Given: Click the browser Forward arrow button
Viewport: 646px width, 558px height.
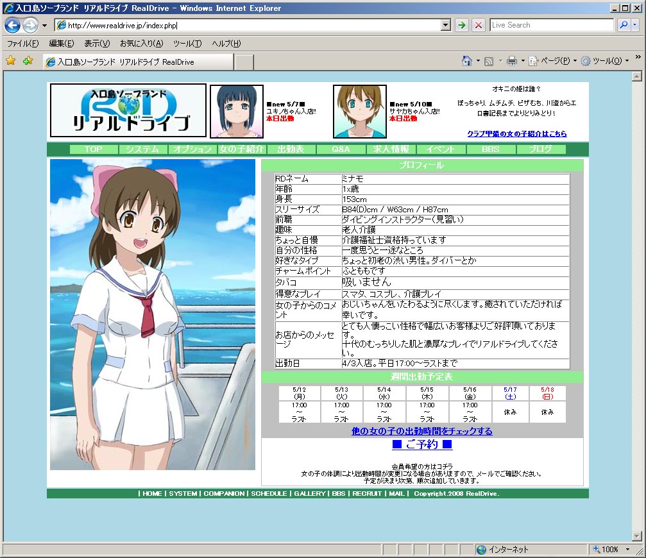Looking at the screenshot, I should point(30,25).
